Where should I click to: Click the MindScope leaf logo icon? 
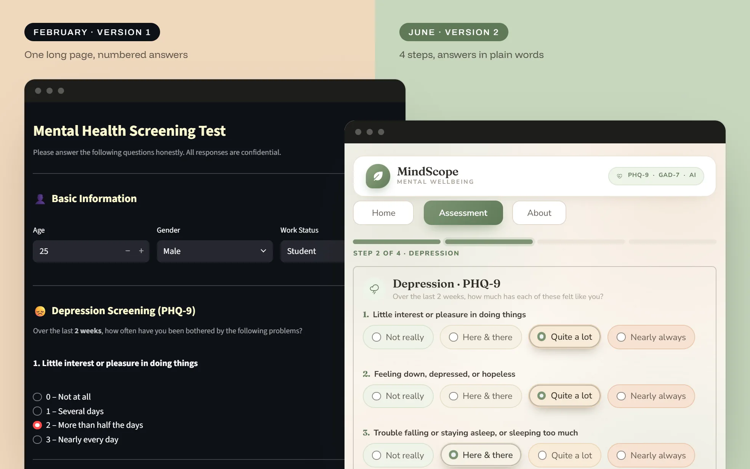click(378, 176)
